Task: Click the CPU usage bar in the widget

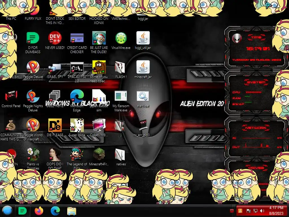Action: coord(253,92)
